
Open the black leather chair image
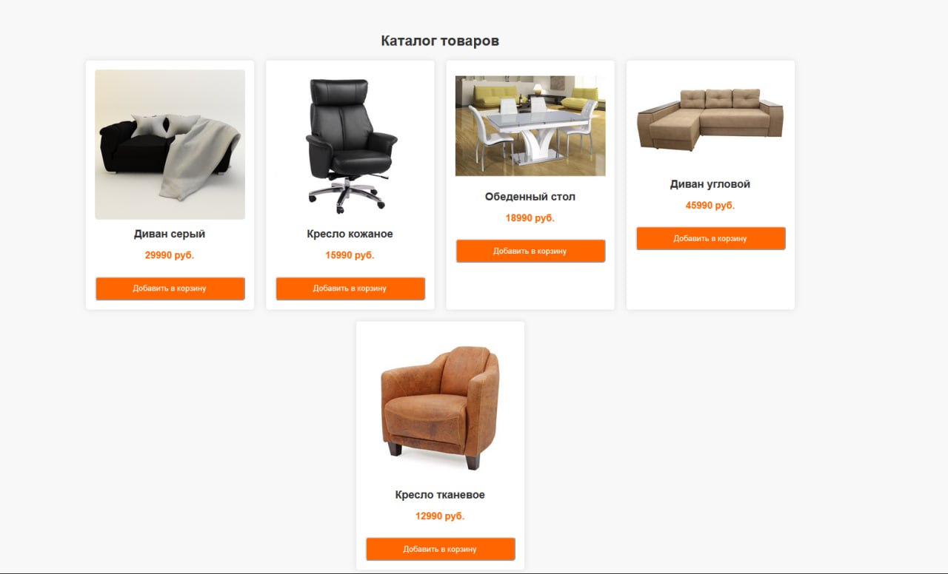[x=350, y=144]
